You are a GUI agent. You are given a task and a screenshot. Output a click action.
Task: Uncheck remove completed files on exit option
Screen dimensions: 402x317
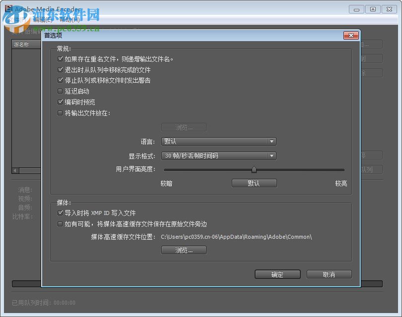click(60, 69)
